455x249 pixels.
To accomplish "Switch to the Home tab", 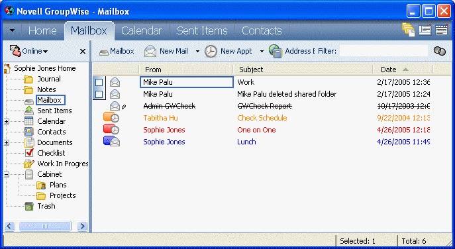I will point(42,30).
